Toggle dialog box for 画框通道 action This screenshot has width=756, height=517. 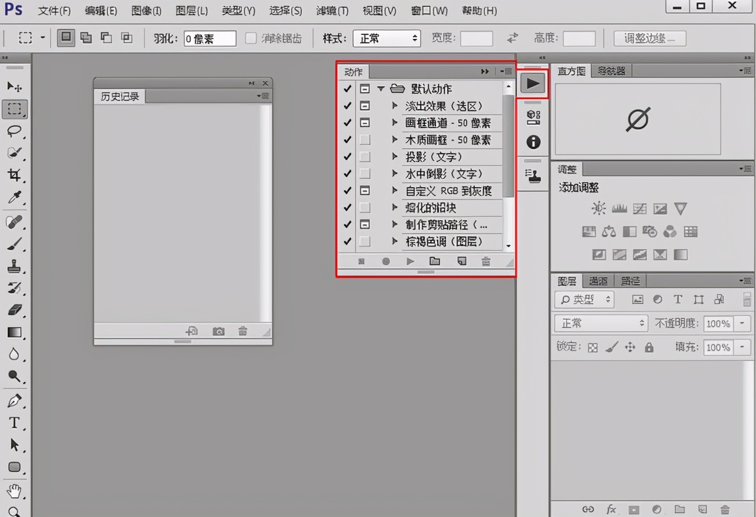365,123
